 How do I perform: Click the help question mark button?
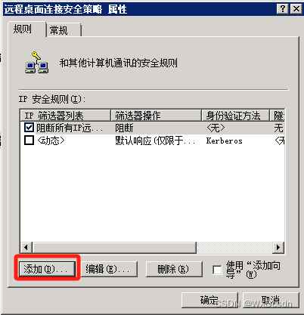tap(282, 9)
